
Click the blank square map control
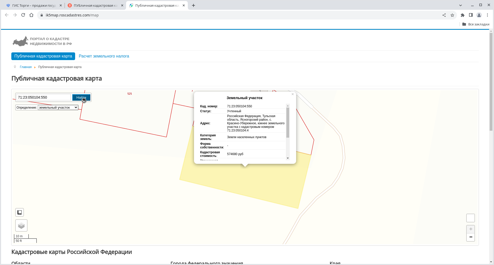471,218
